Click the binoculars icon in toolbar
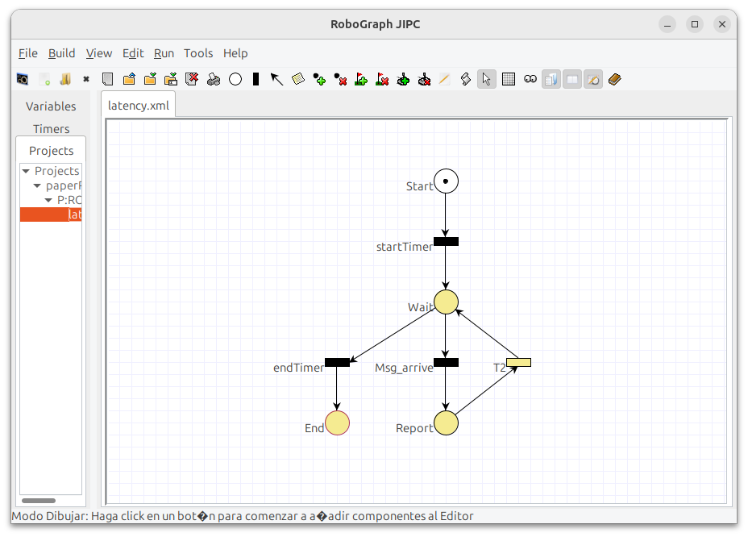 [x=530, y=79]
